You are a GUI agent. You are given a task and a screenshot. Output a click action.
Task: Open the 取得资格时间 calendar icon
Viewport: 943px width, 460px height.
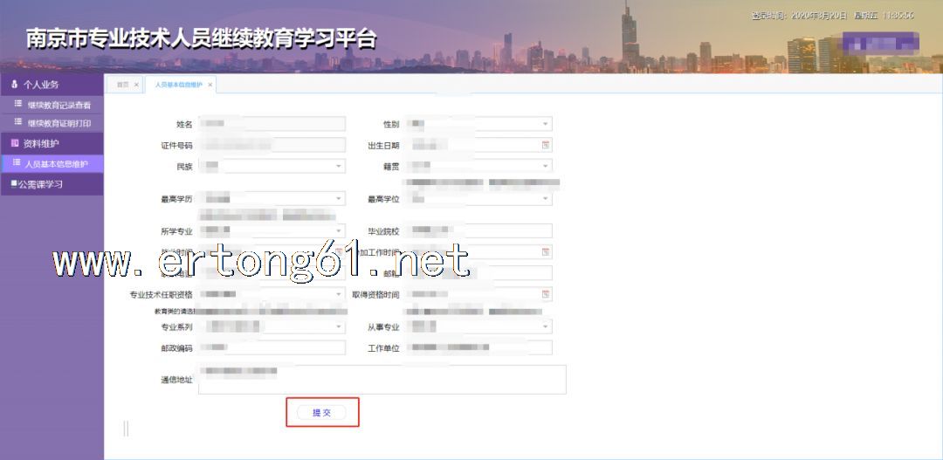coord(546,294)
